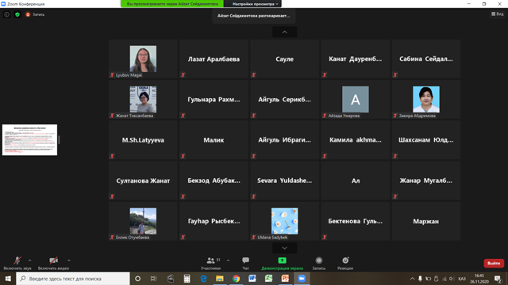Start Демонстрация экрана screen share
The image size is (508, 285).
[x=283, y=263]
